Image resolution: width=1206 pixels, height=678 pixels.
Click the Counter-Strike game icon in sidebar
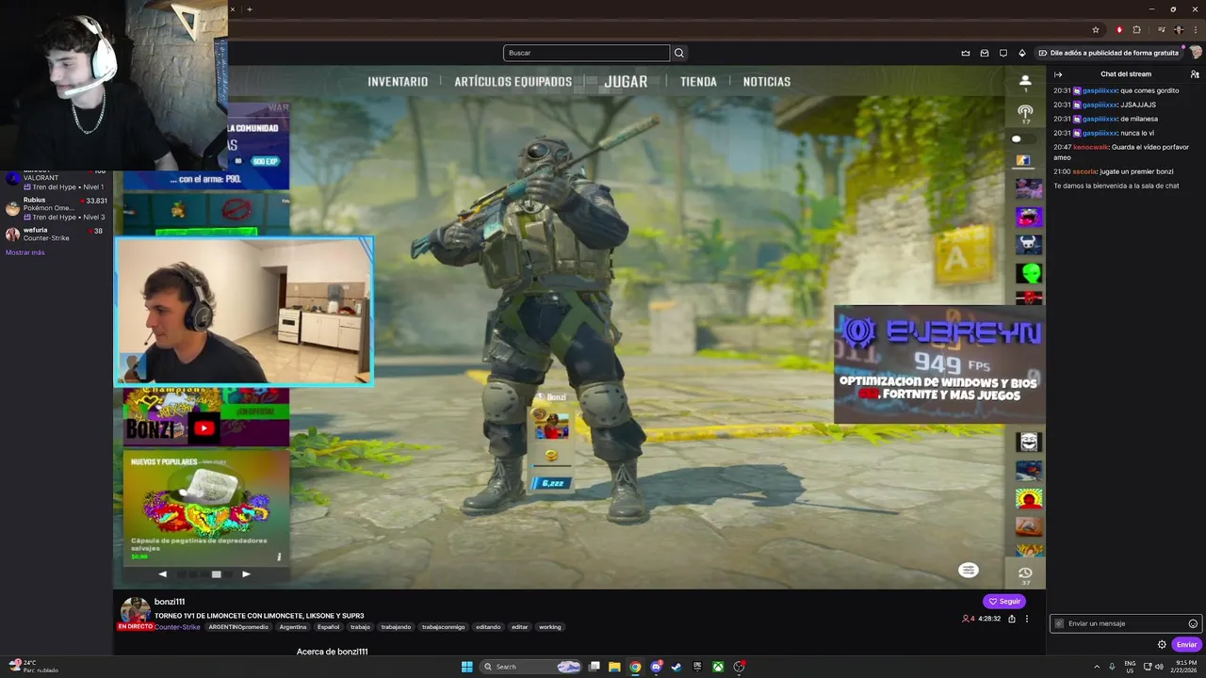point(1023,161)
